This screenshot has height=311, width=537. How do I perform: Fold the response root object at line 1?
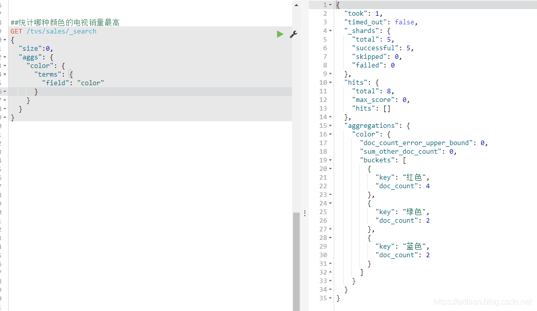(x=331, y=5)
